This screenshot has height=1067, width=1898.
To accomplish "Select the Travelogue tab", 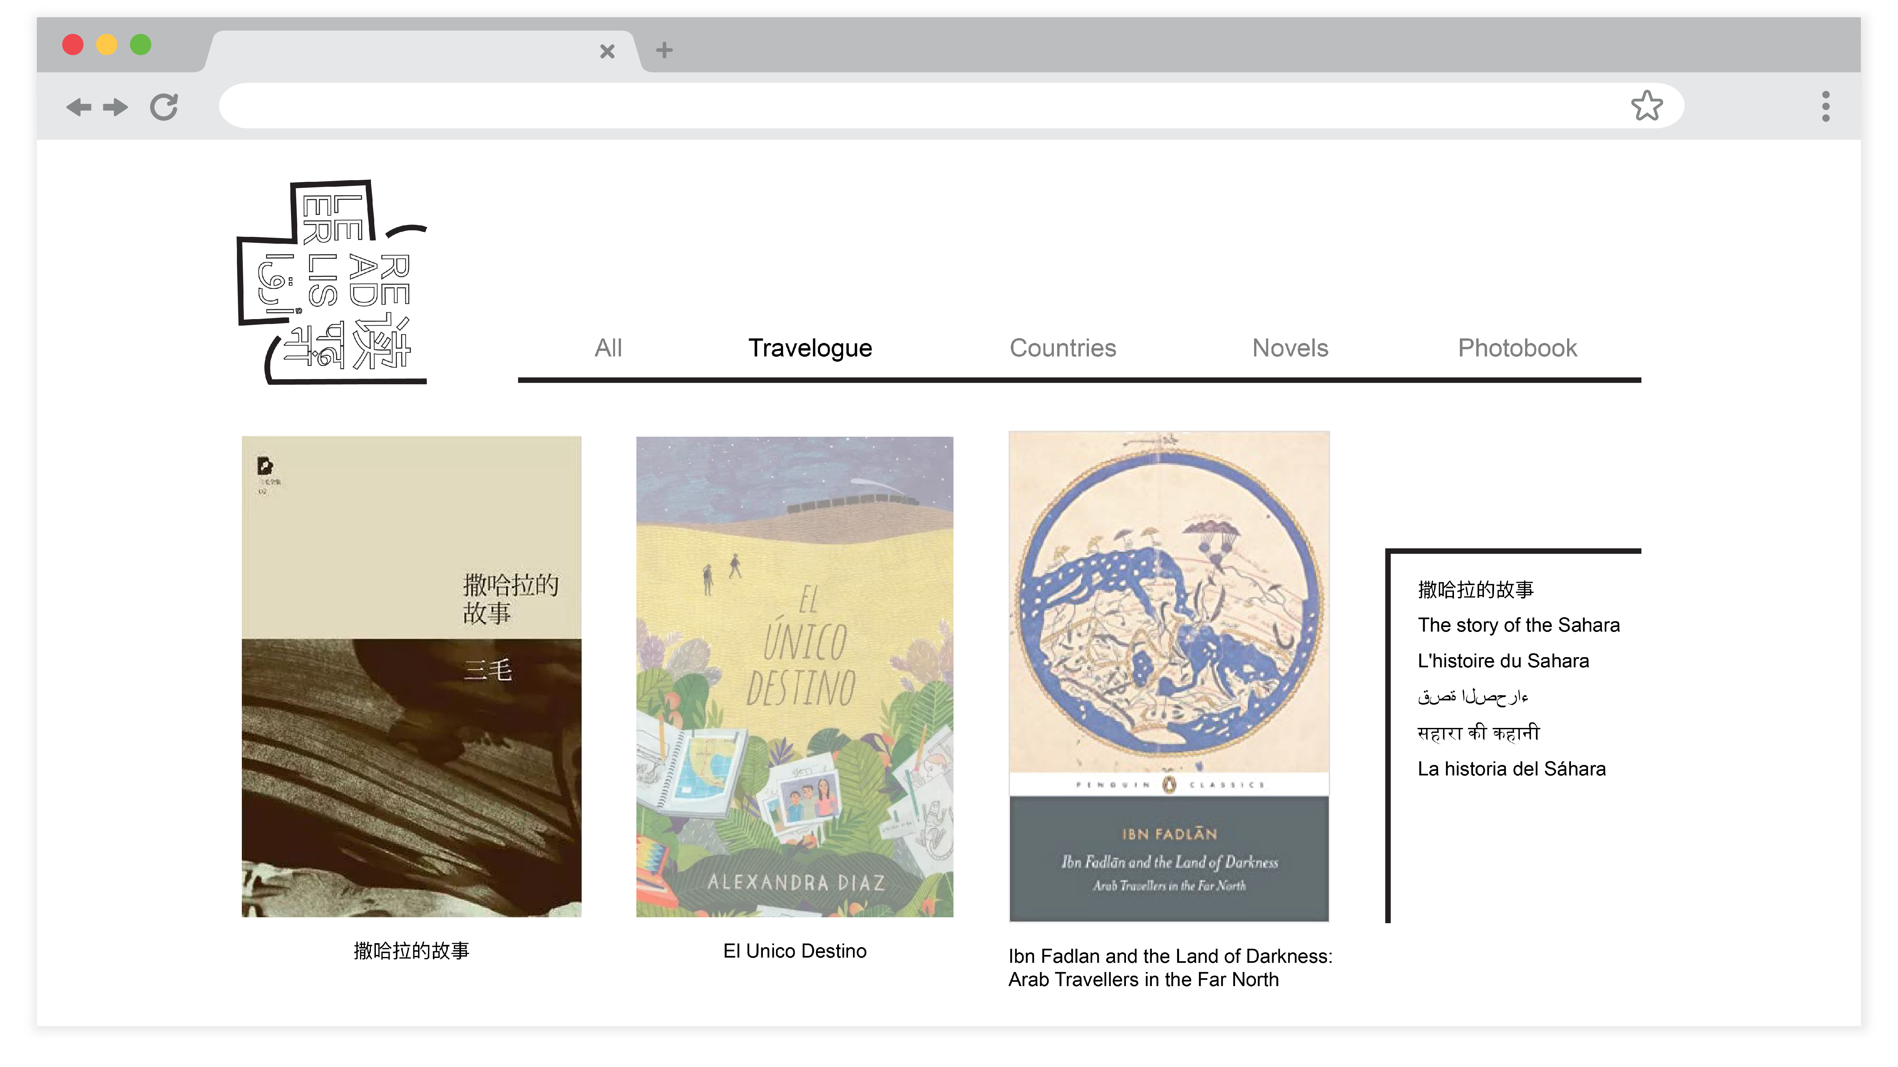I will point(810,348).
